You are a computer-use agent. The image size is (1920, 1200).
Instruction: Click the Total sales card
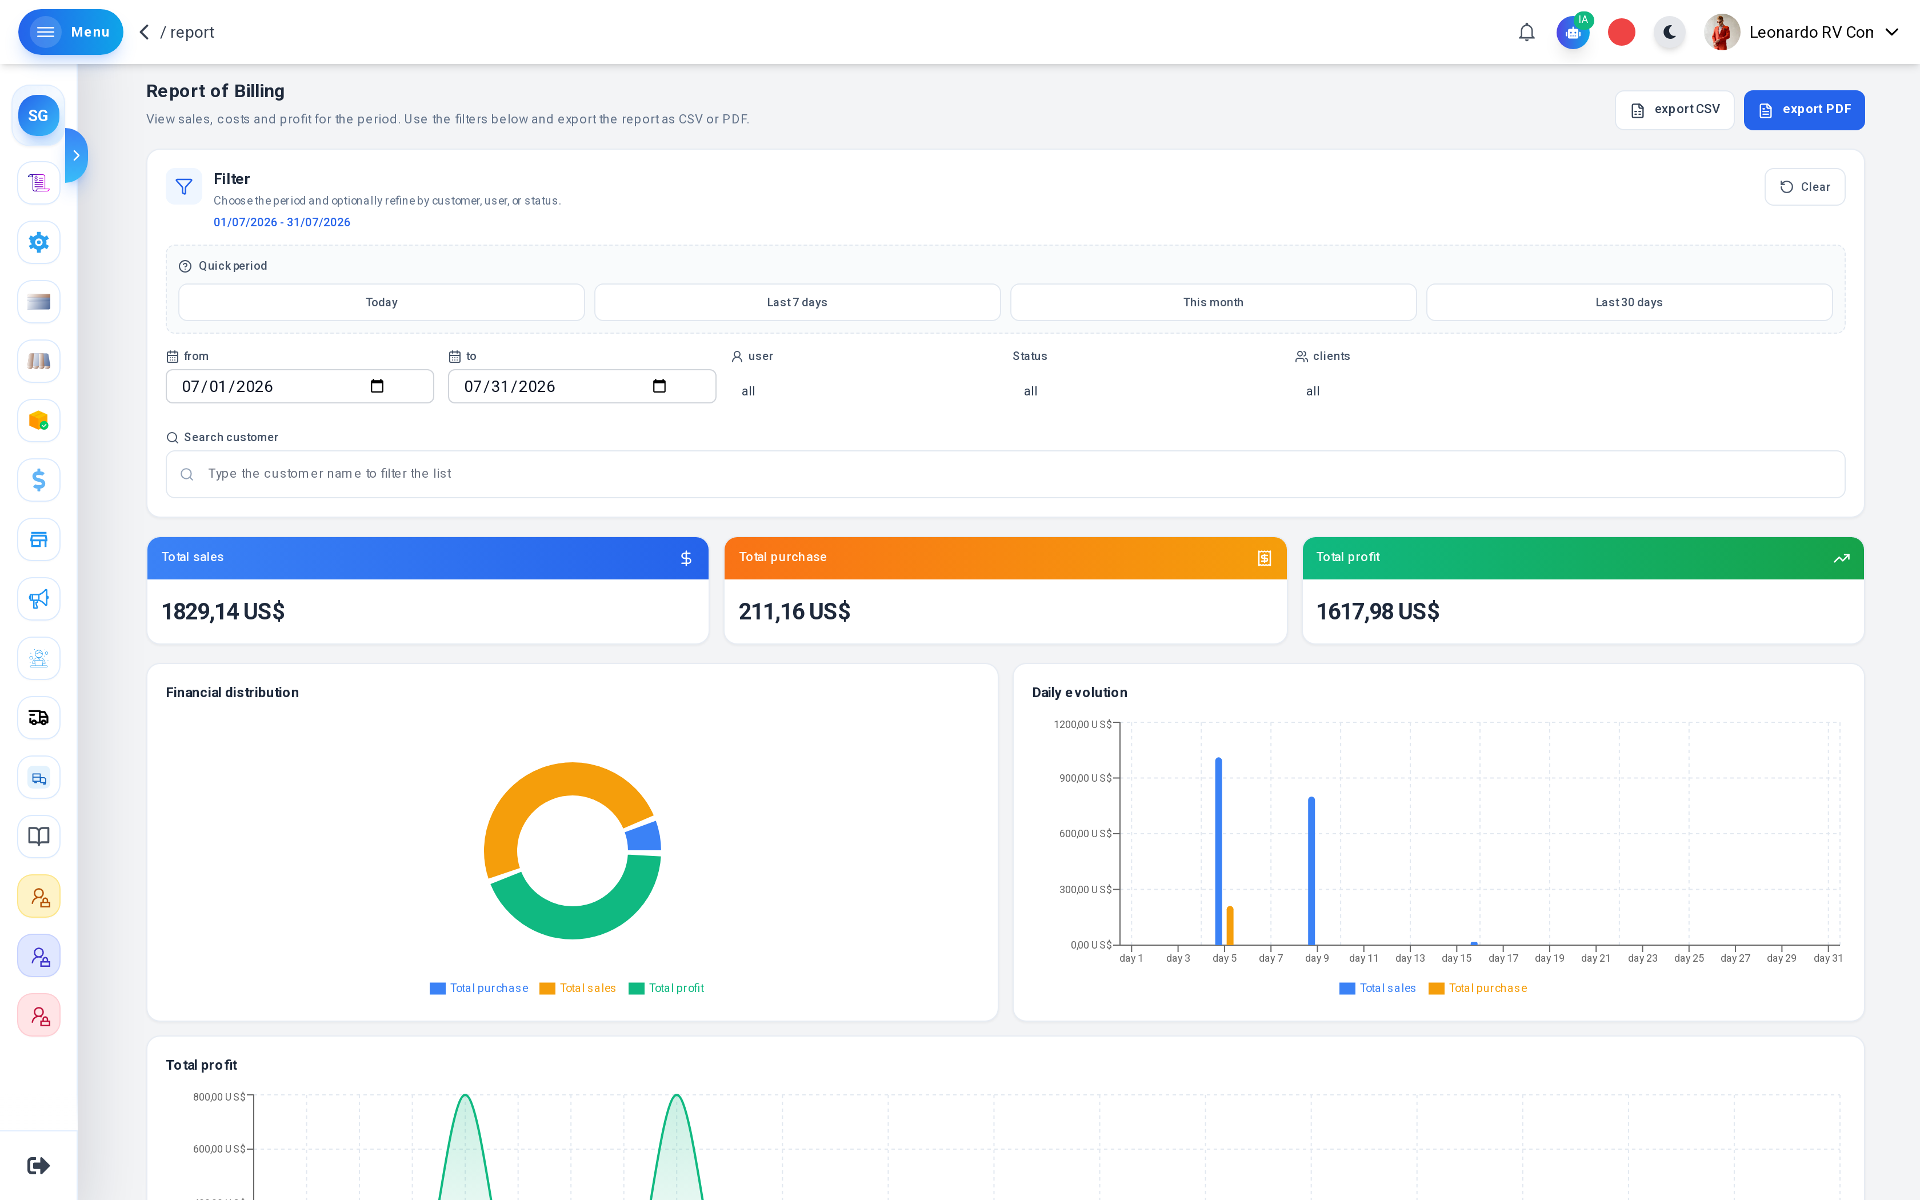427,590
